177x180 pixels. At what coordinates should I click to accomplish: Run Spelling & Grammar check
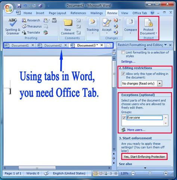click(13, 27)
